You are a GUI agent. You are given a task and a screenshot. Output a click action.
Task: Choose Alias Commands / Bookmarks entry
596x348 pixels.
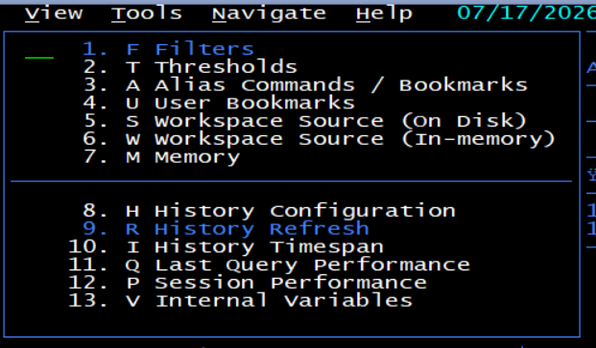[305, 85]
